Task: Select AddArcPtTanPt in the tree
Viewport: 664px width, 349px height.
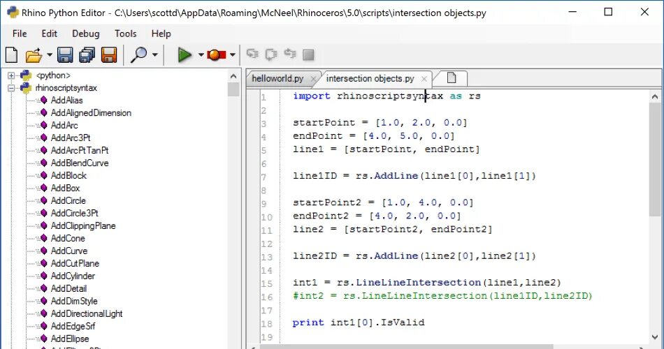Action: [80, 150]
